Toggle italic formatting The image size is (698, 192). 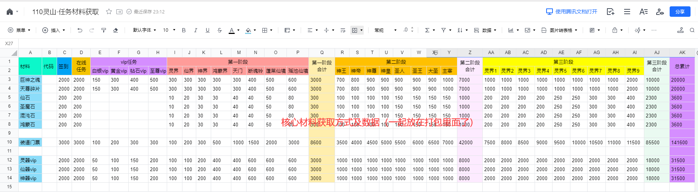pos(195,30)
